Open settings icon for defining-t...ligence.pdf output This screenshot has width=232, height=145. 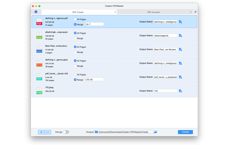click(x=180, y=22)
